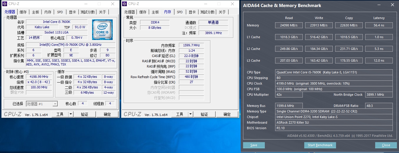Image resolution: width=399 pixels, height=153 pixels.
Task: Click Row Refresh Cycle Time value 480 时钟
Action: click(x=191, y=77)
